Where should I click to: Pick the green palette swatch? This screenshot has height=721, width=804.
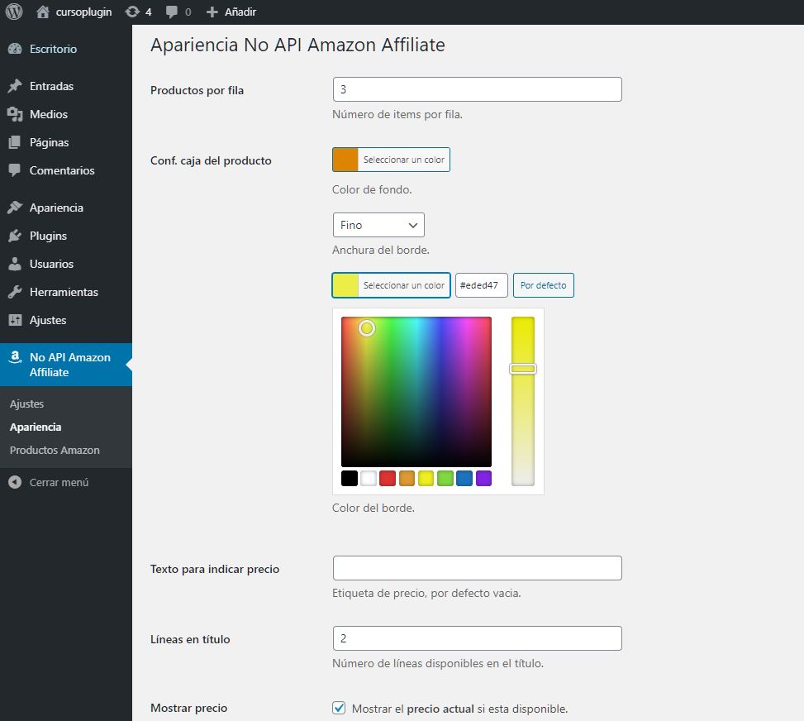click(x=445, y=478)
